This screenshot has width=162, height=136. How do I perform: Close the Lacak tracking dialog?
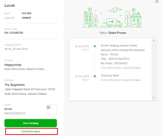click(x=157, y=2)
